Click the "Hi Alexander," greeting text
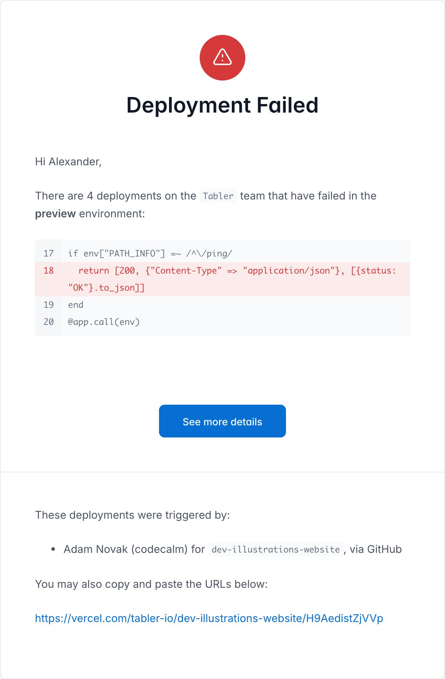 click(x=68, y=162)
